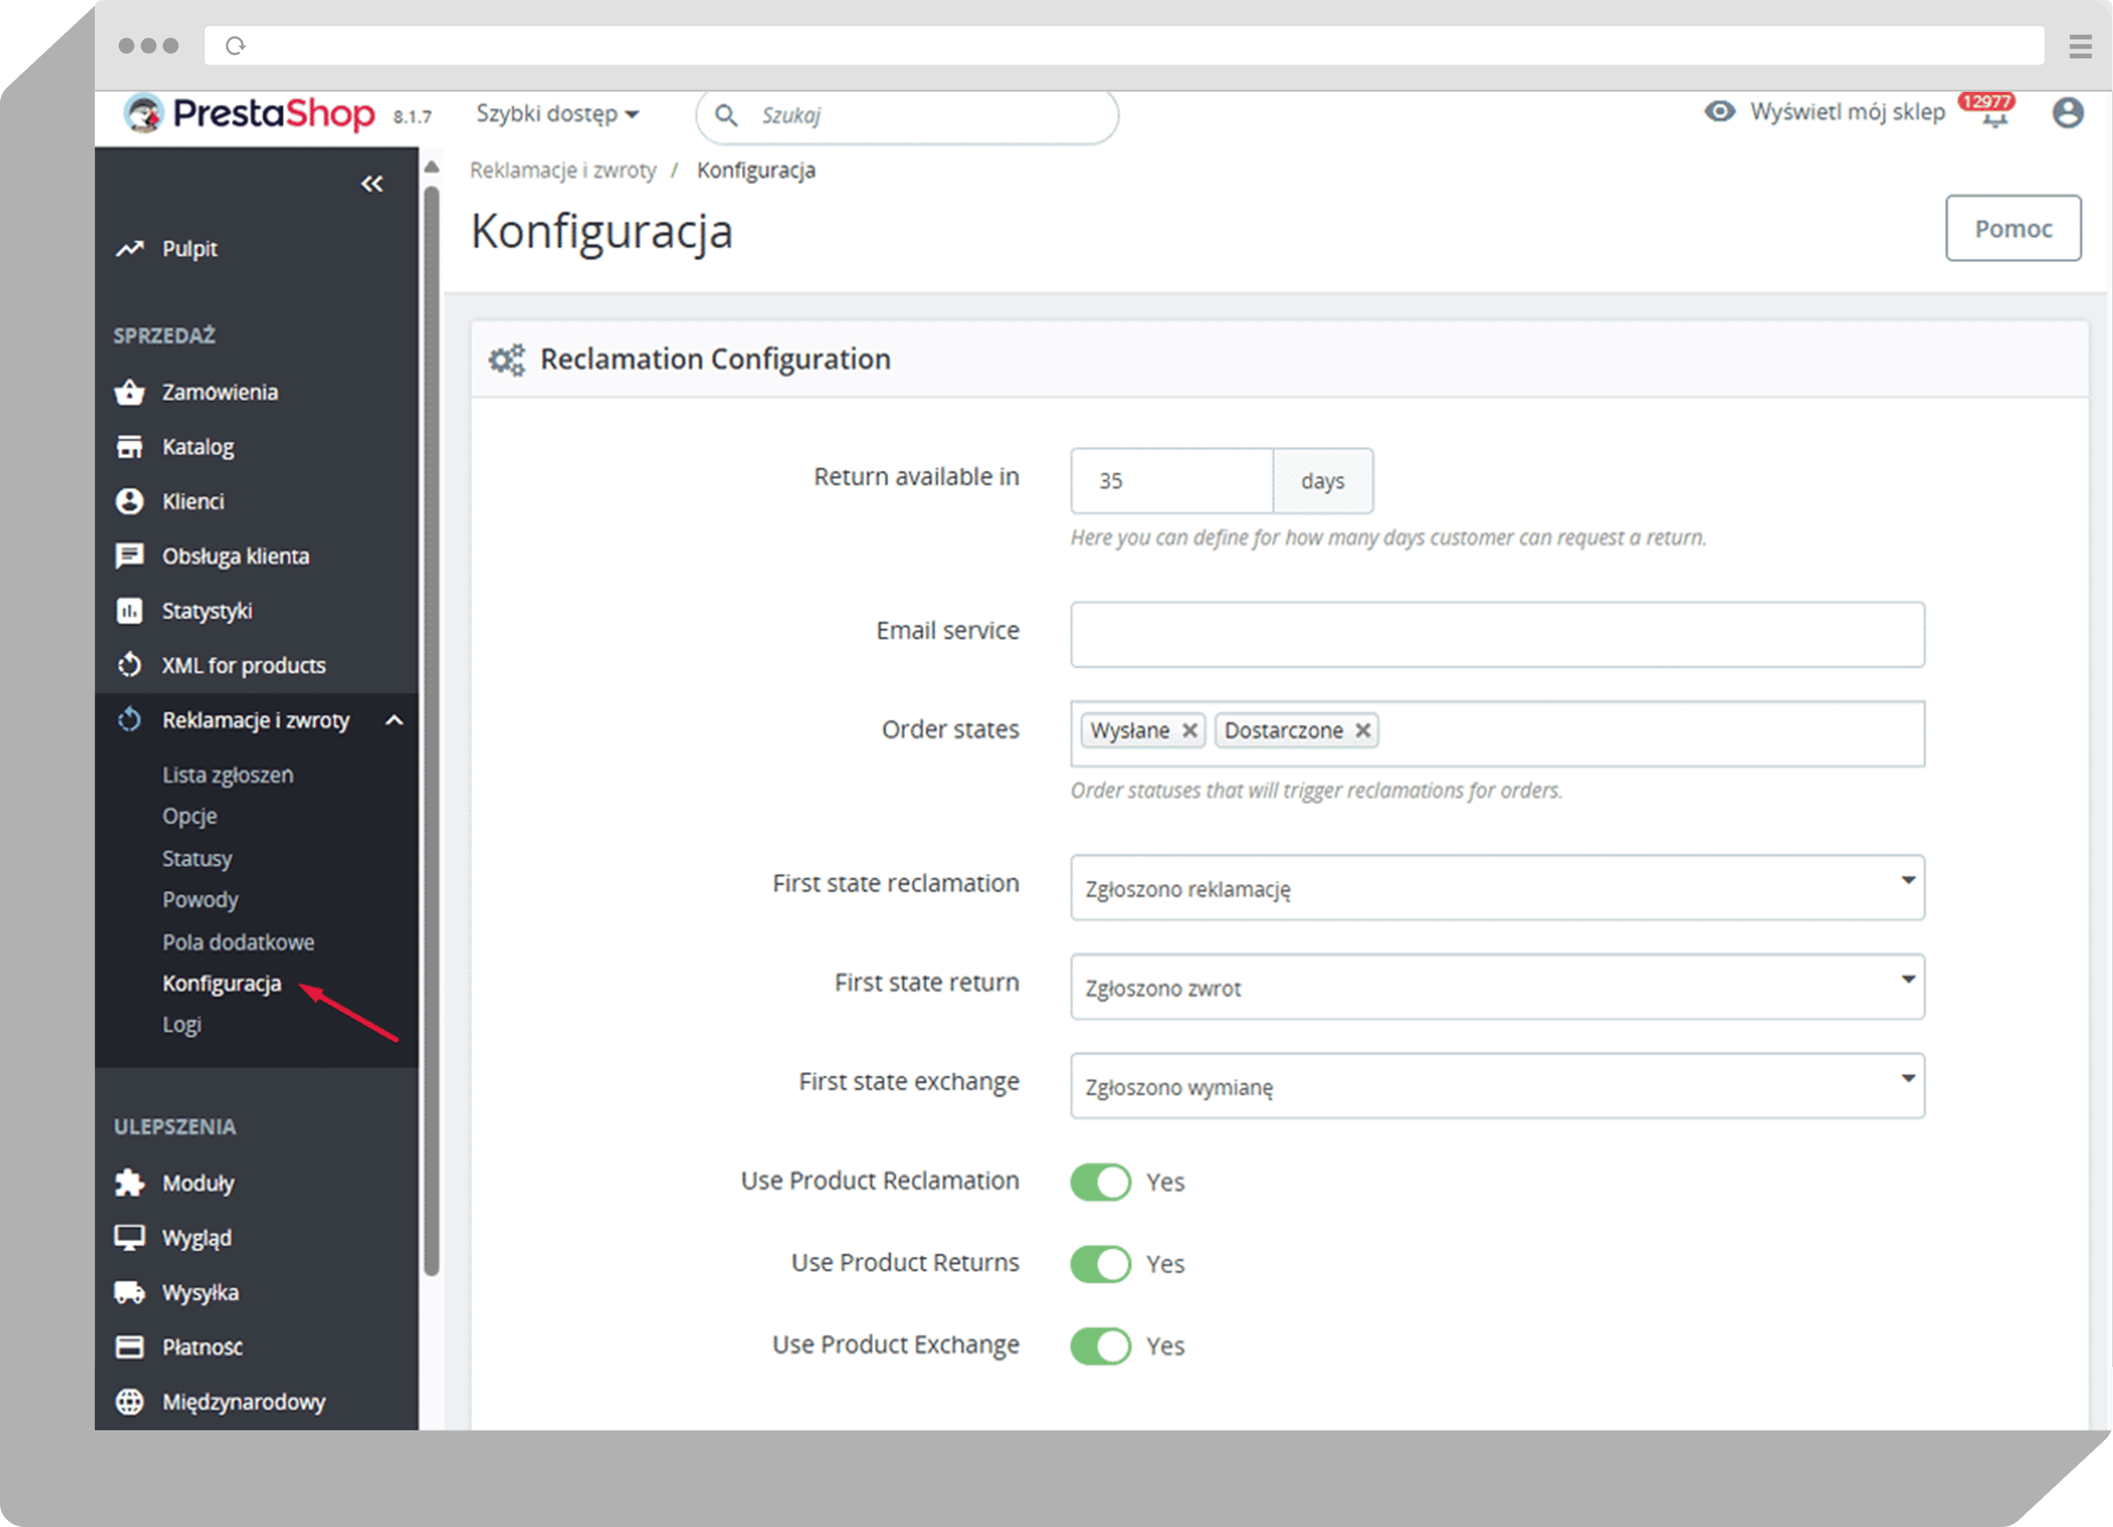The width and height of the screenshot is (2113, 1527).
Task: Open the First state reclamation dropdown
Action: [x=1496, y=887]
